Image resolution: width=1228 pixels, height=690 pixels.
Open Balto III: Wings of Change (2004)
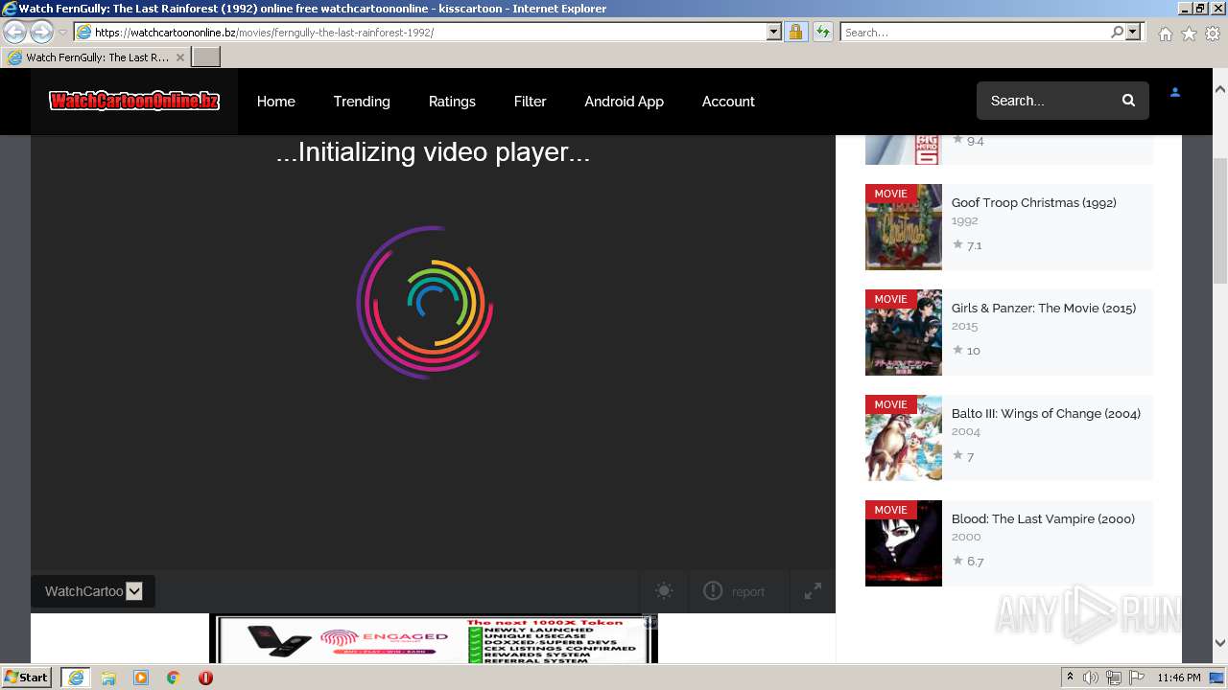point(1046,413)
